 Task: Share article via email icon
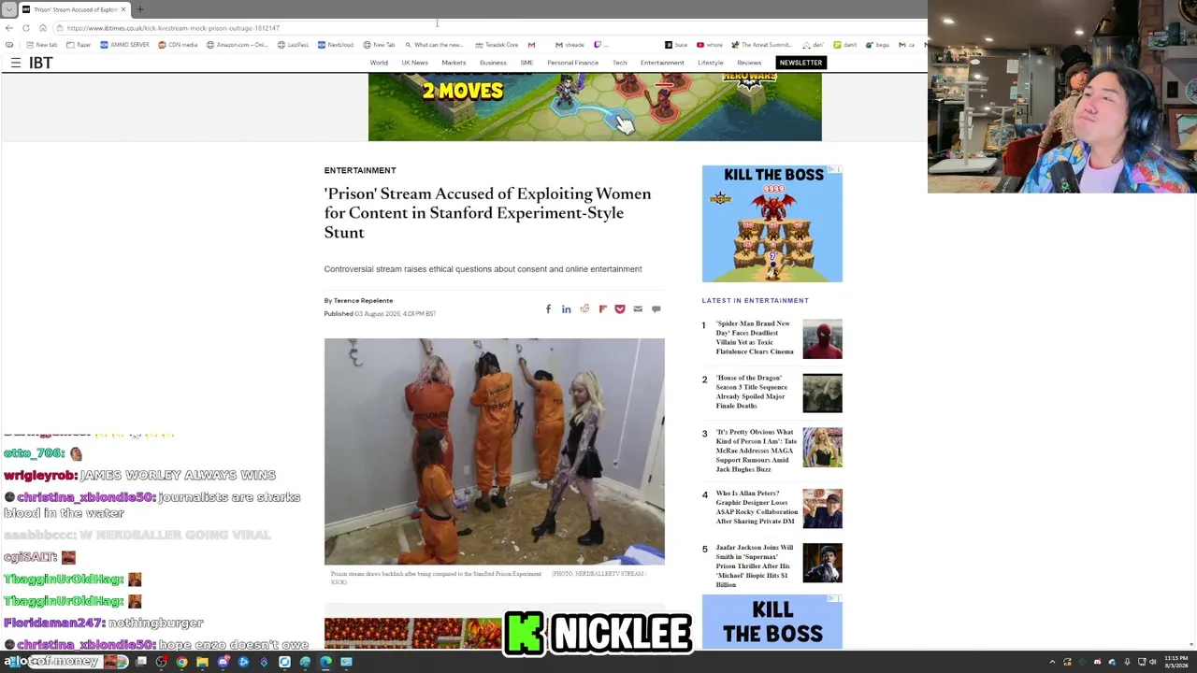pyautogui.click(x=638, y=309)
